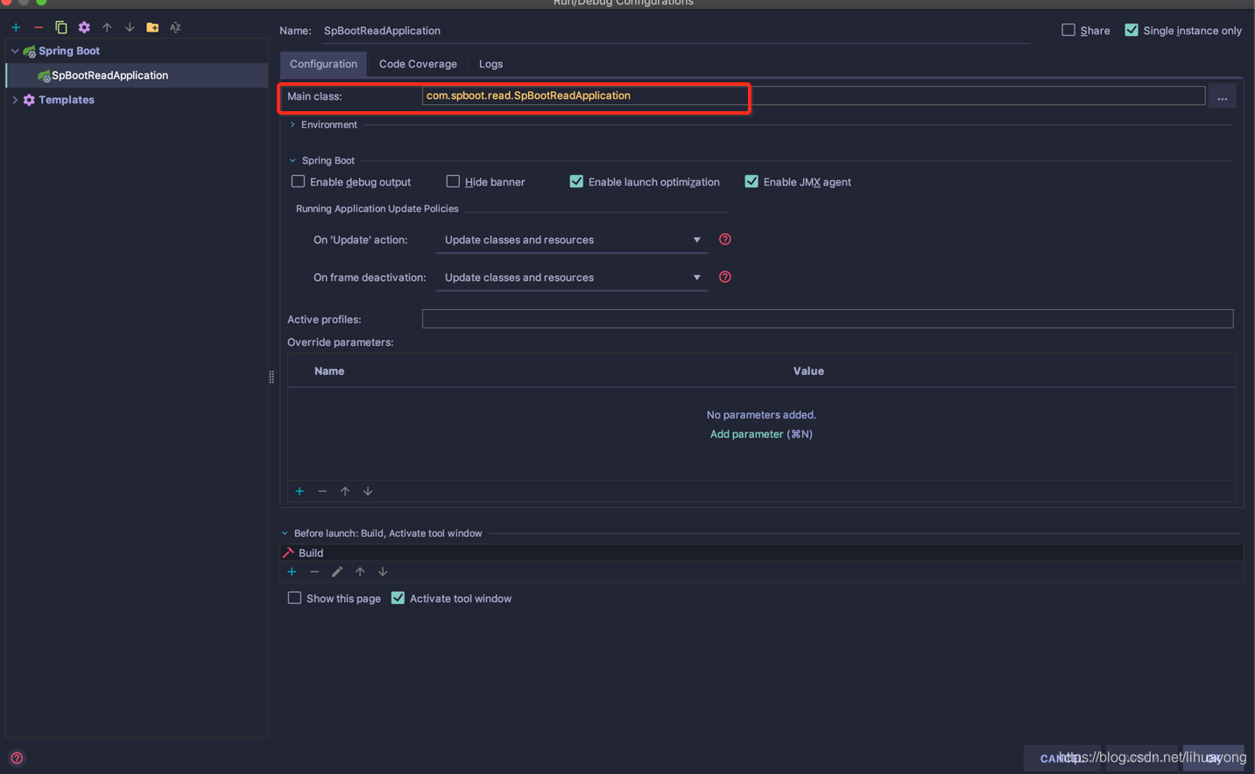Click the Name column header
1255x774 pixels.
[329, 371]
